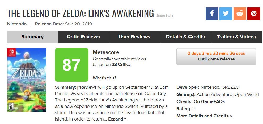This screenshot has width=263, height=124.
Task: Click More Details and Credits link
Action: tap(204, 116)
